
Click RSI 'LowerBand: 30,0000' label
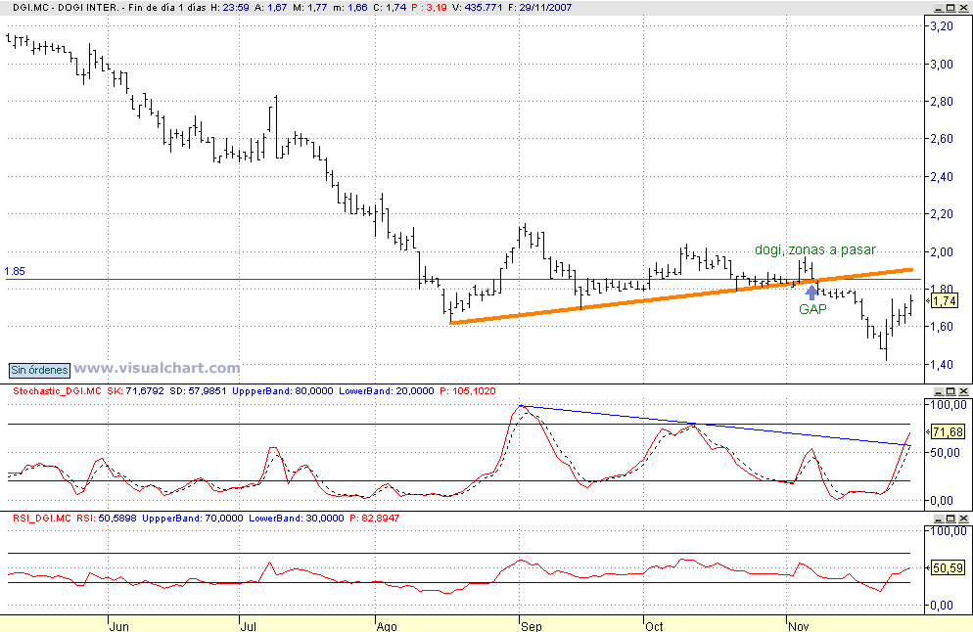pyautogui.click(x=296, y=518)
